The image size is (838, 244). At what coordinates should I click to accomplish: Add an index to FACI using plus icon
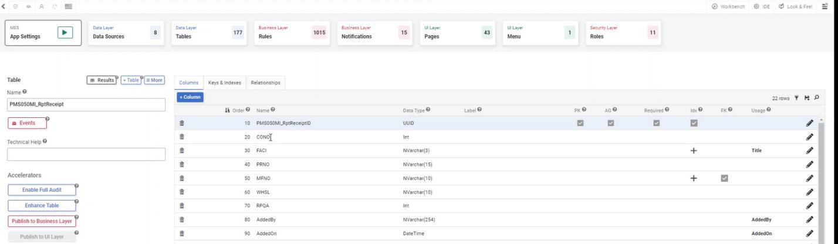(694, 151)
